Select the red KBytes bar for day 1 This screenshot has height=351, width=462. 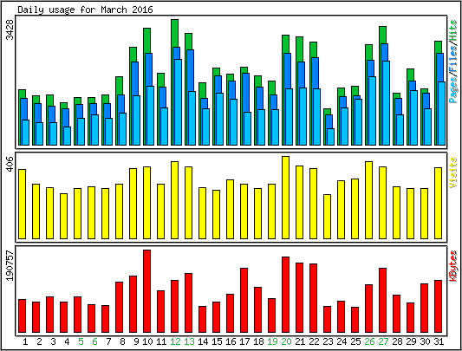tap(22, 316)
